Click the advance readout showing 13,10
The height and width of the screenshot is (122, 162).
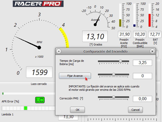tap(95, 36)
